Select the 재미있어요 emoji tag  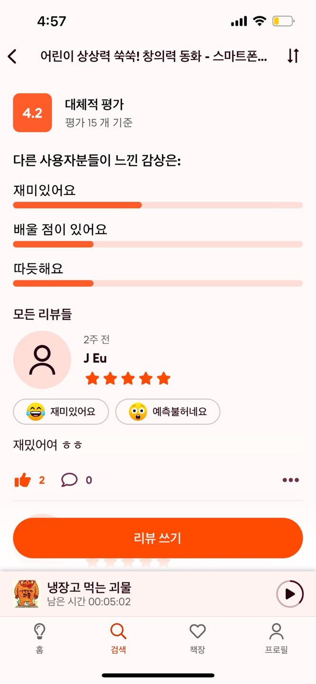tap(61, 411)
